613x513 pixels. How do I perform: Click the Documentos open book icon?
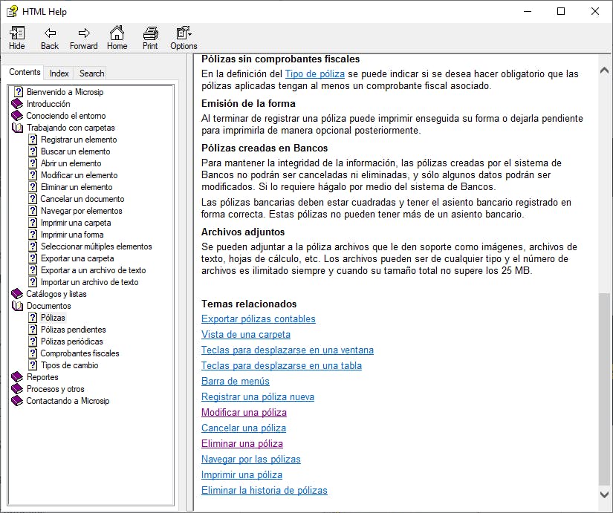[17, 306]
